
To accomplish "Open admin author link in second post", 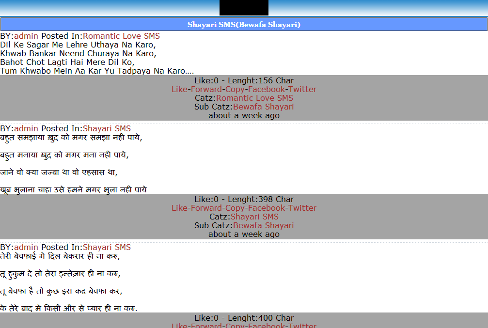I will pos(26,128).
